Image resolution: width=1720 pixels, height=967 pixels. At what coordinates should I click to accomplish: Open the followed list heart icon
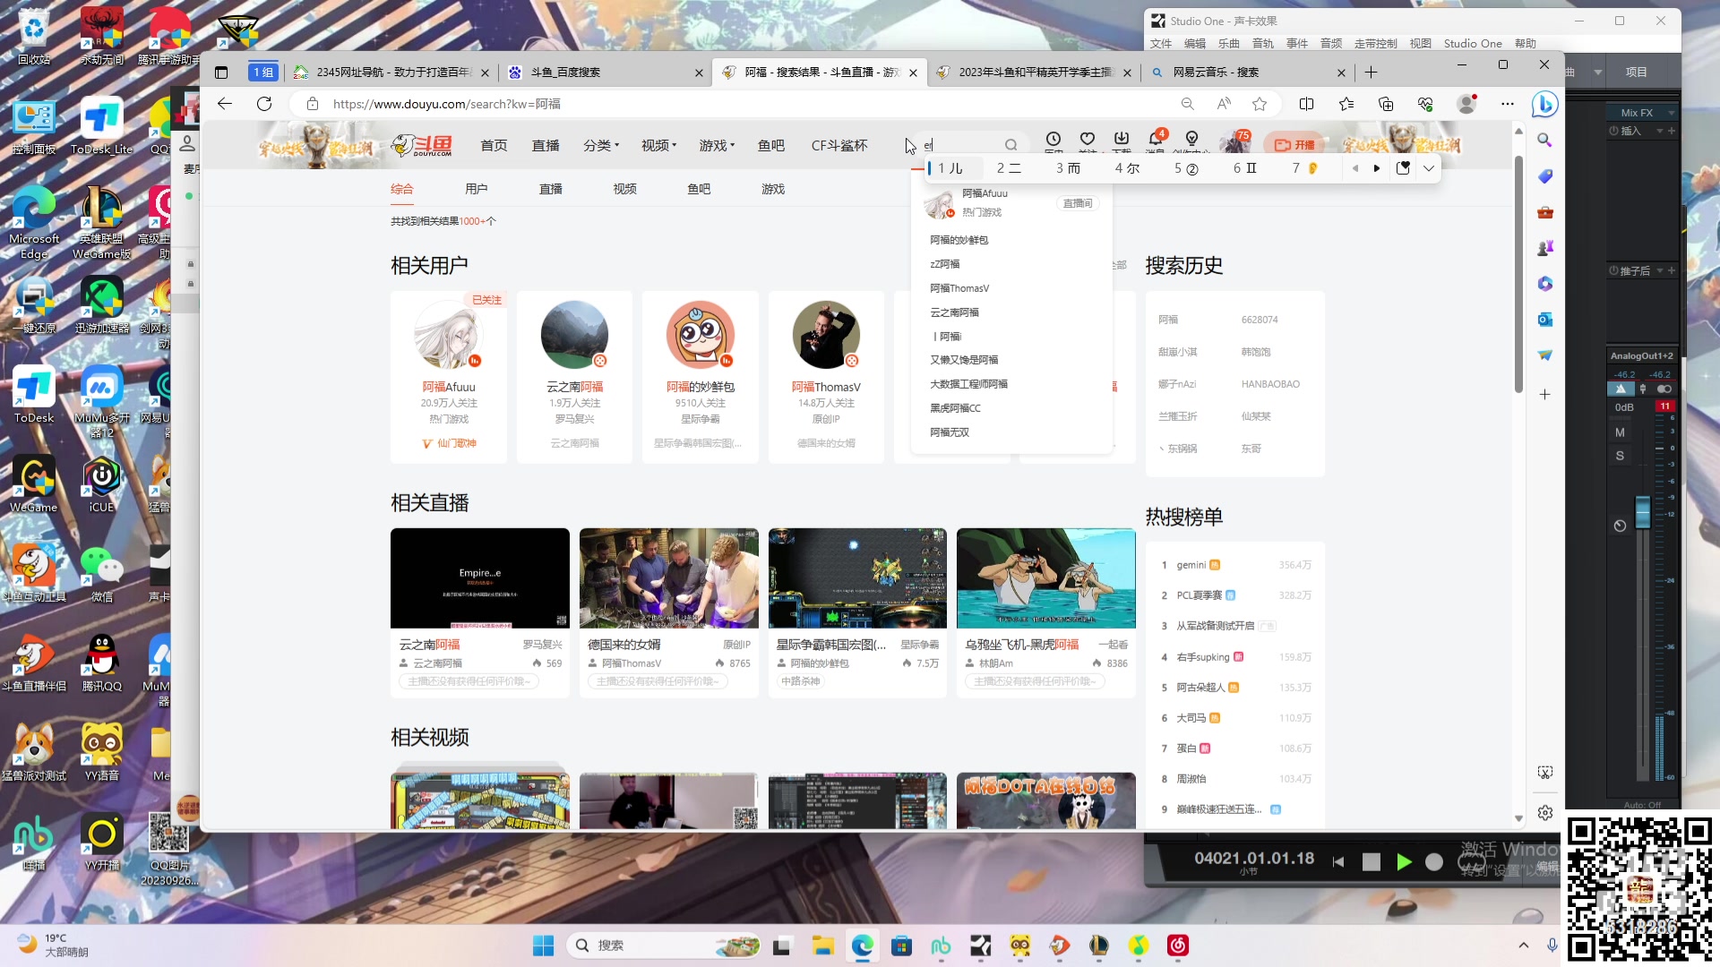[x=1088, y=140]
